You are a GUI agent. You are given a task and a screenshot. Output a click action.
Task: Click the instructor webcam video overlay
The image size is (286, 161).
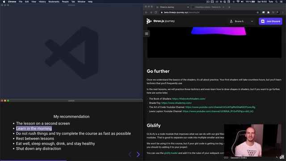click(252, 140)
